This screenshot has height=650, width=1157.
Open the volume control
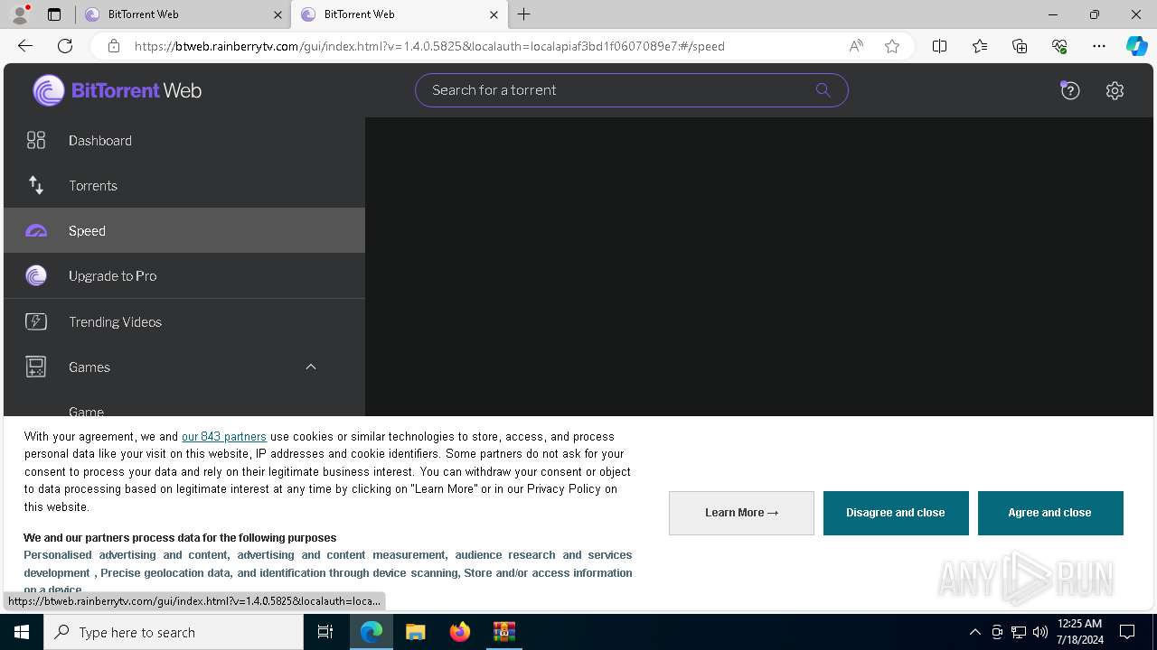[x=1039, y=632]
